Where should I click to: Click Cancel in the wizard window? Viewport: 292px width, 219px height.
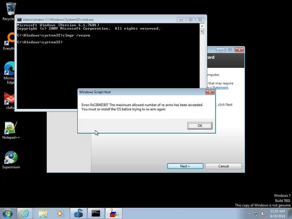[224, 166]
